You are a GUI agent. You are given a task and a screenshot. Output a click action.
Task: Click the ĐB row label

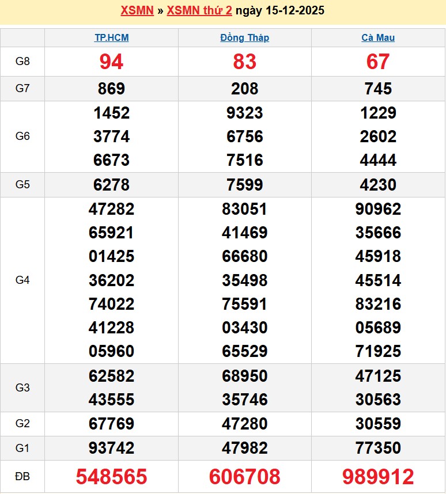coord(22,477)
